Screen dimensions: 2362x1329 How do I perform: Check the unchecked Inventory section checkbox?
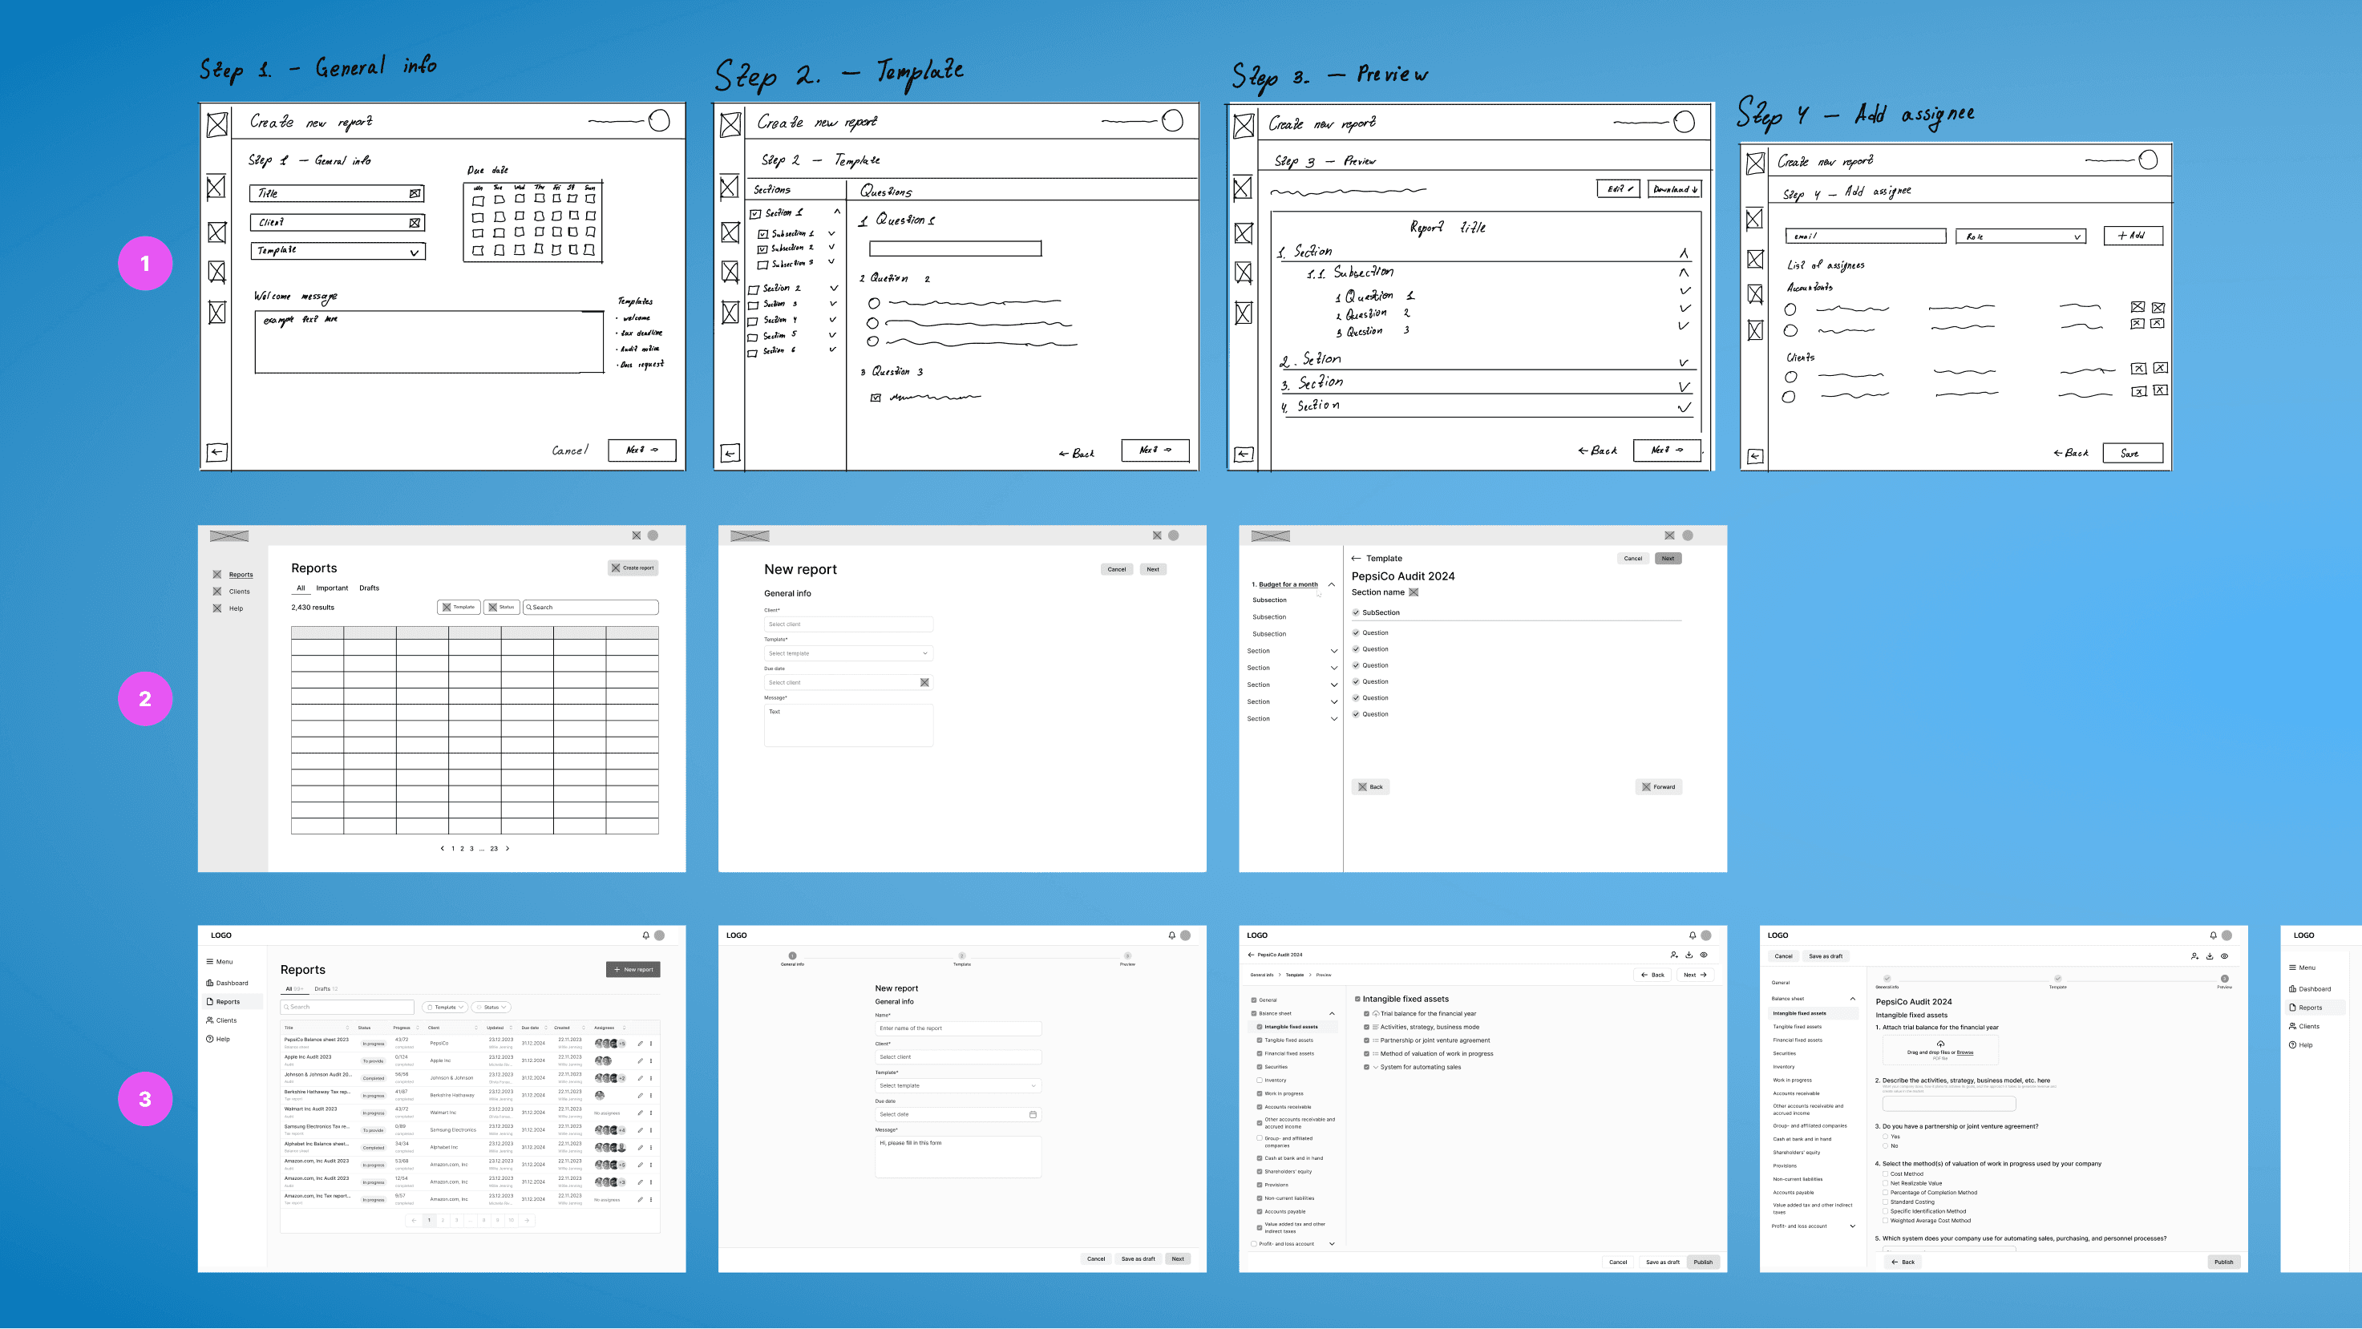pos(1259,1080)
